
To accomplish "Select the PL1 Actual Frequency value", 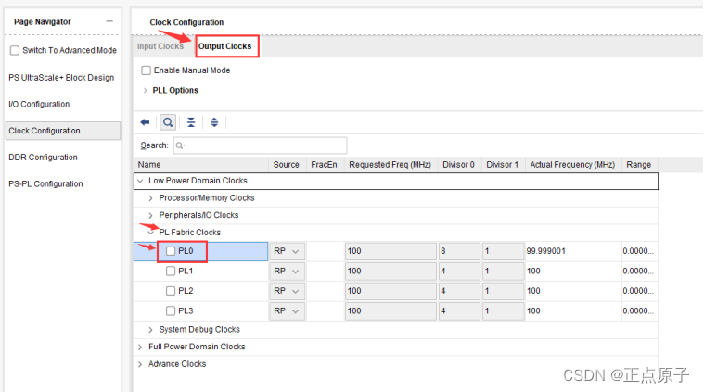I will [x=534, y=271].
